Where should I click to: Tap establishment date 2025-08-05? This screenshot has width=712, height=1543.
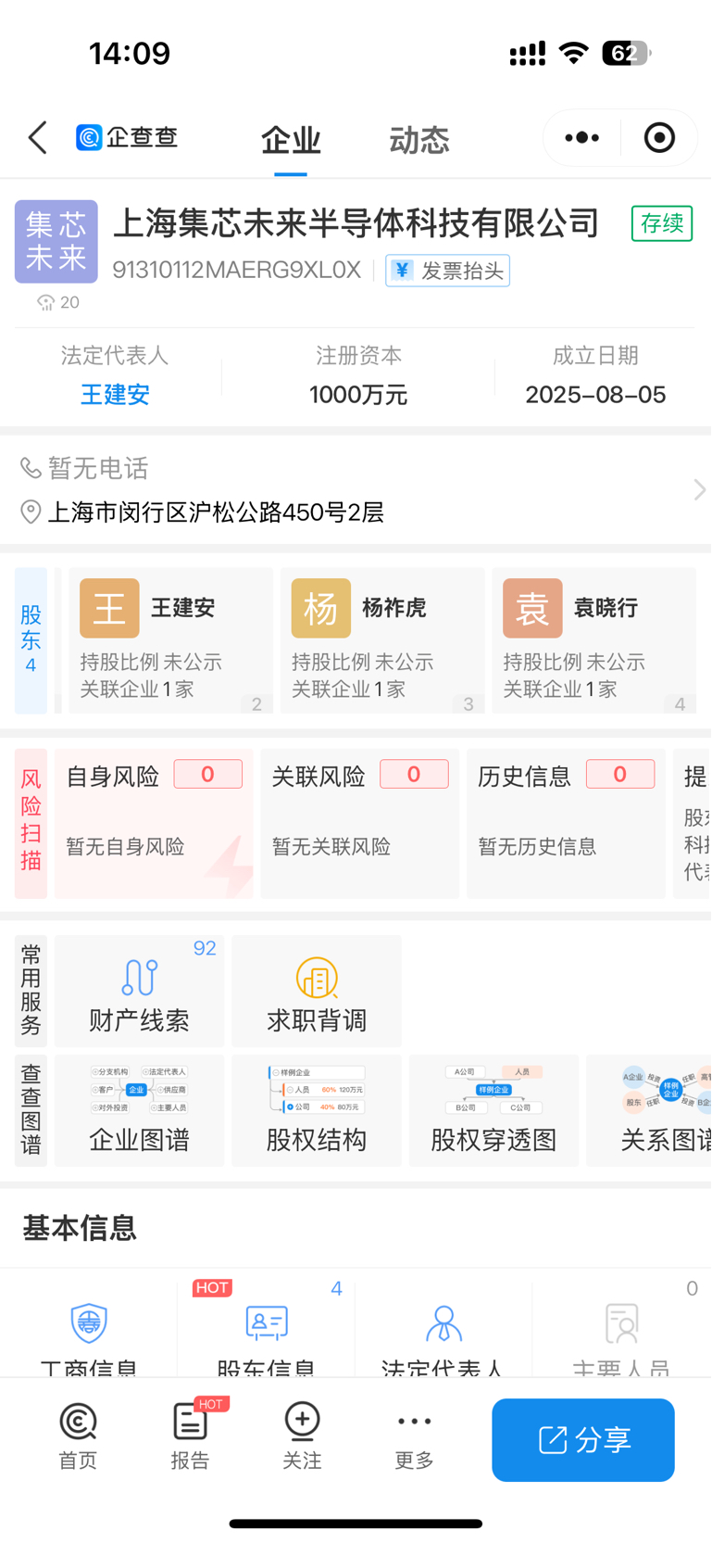pyautogui.click(x=595, y=395)
